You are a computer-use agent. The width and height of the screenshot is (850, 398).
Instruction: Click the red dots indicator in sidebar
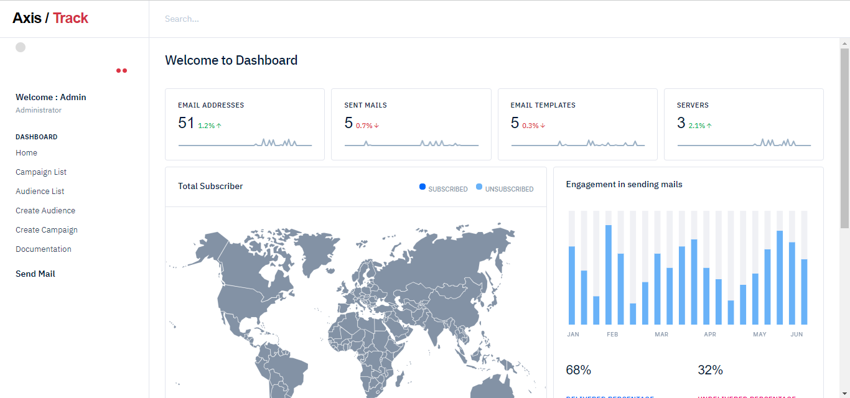pyautogui.click(x=121, y=71)
